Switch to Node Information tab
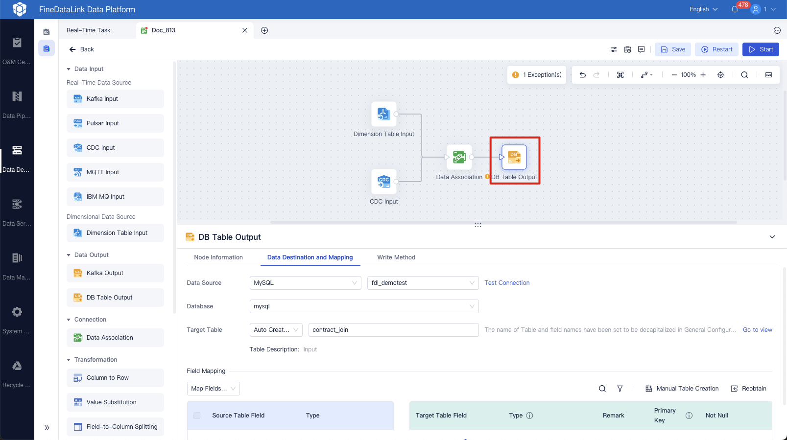Viewport: 787px width, 440px height. coord(218,257)
